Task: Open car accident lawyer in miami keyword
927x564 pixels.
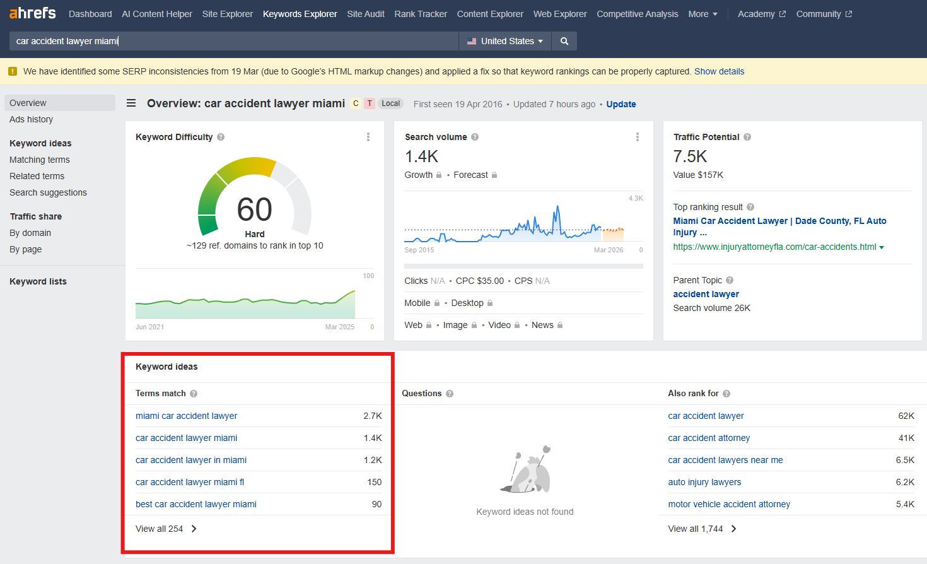Action: tap(191, 460)
